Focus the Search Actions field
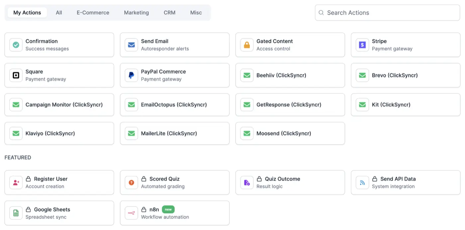 pos(388,13)
